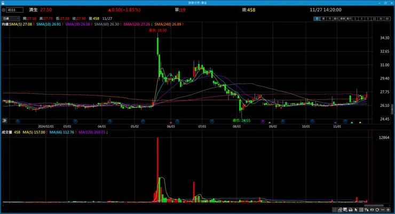Click the 34.30 price axis value
Viewport: 395px width, 214px height.
click(x=384, y=38)
